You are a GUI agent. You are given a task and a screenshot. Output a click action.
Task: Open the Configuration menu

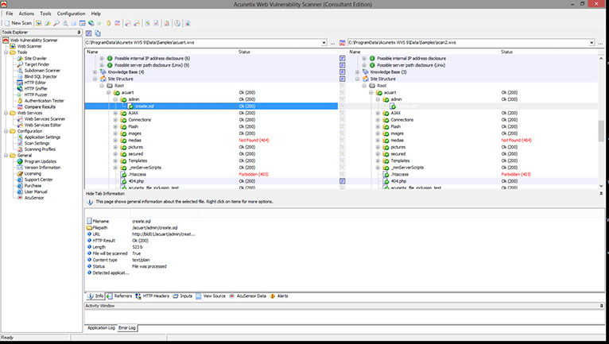pos(71,14)
